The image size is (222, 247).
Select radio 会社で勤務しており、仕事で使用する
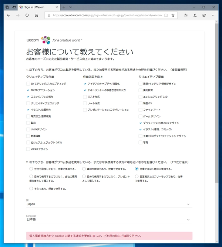coord(31,169)
